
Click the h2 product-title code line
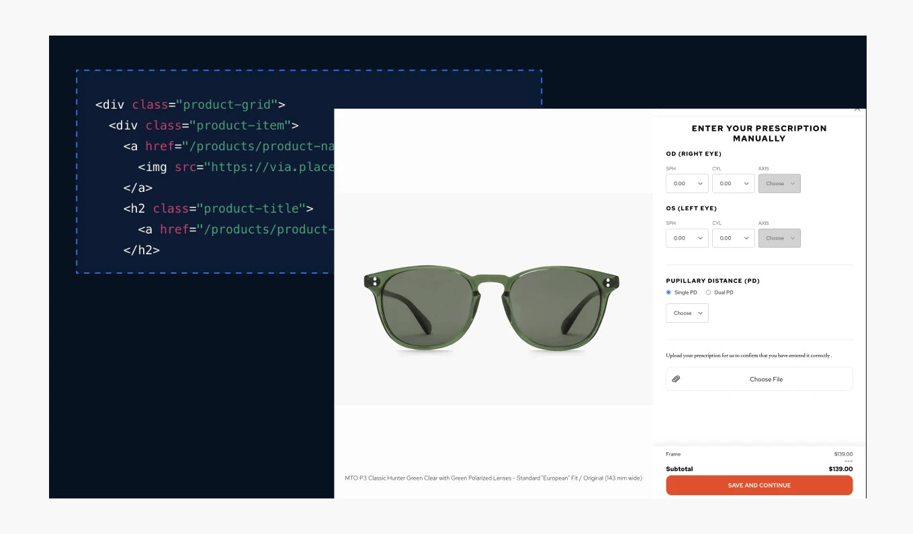click(x=218, y=209)
